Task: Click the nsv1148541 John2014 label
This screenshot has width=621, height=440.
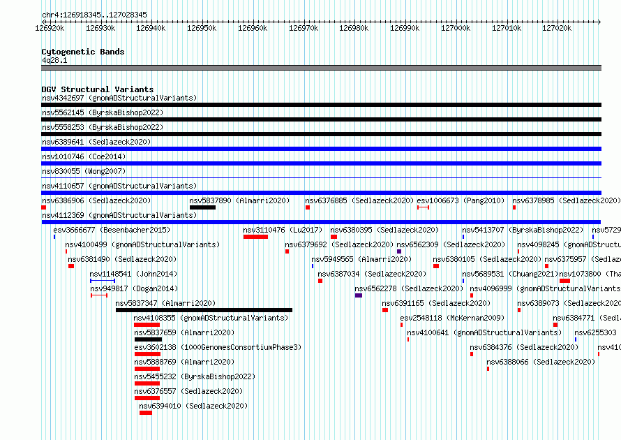Action: click(x=133, y=274)
